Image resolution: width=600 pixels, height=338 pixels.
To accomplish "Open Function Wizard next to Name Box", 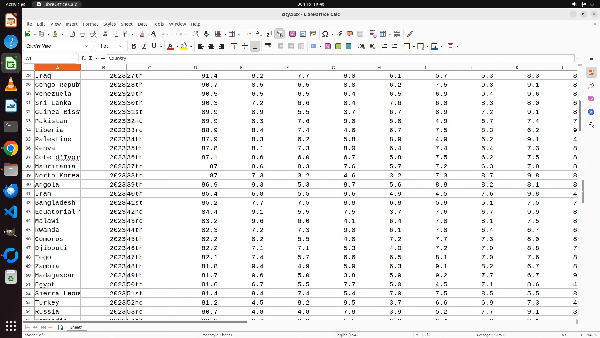I will (83, 58).
